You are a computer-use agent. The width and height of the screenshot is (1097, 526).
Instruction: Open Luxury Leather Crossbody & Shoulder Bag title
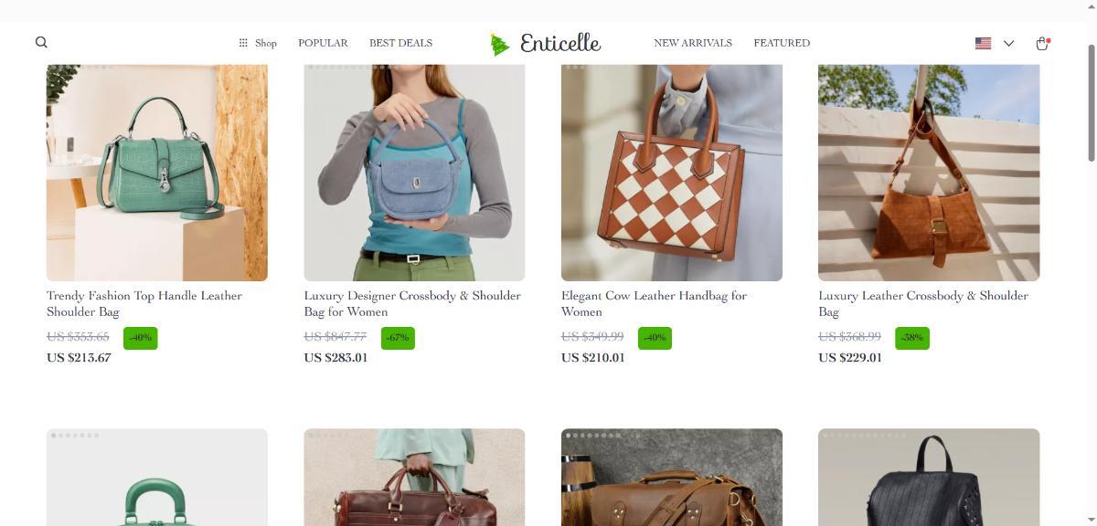coord(923,303)
